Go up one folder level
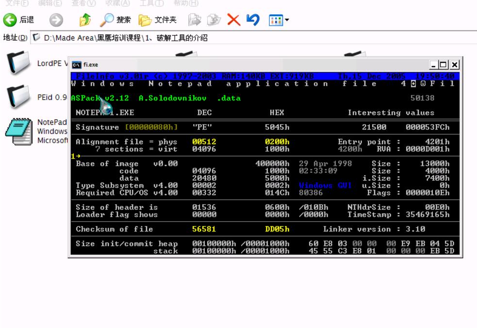Viewport: 477px width, 328px height. click(x=85, y=20)
